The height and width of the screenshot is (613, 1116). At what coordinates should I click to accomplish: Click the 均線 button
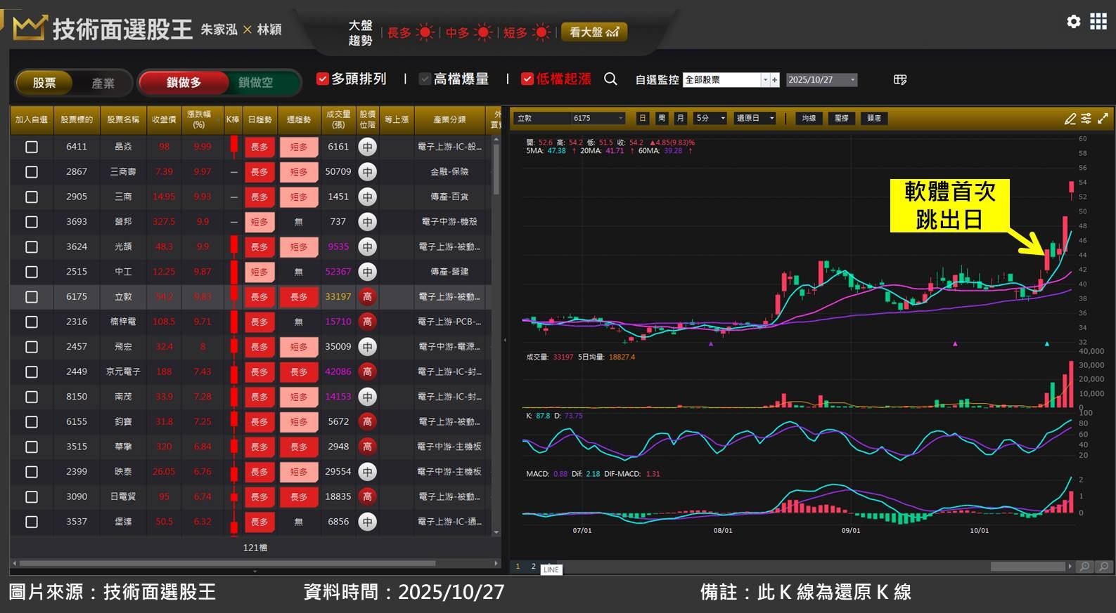click(x=809, y=119)
